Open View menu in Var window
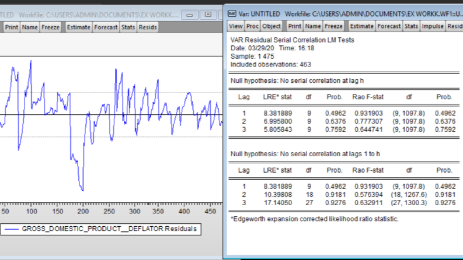463x260 pixels. coord(236,26)
